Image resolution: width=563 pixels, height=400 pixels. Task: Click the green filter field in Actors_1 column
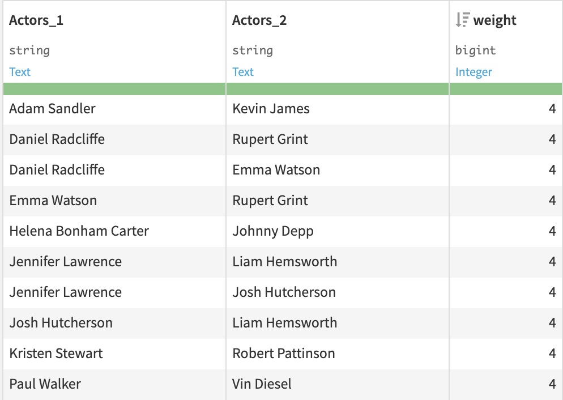[x=113, y=89]
